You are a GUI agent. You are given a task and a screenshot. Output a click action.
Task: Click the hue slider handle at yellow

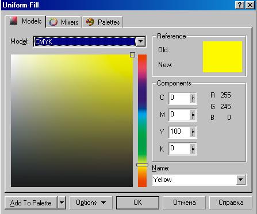142,165
